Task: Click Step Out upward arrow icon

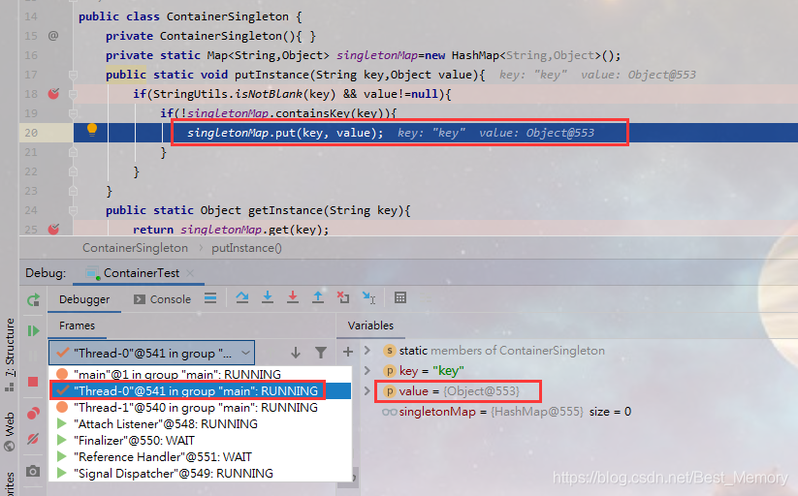Action: pos(318,297)
